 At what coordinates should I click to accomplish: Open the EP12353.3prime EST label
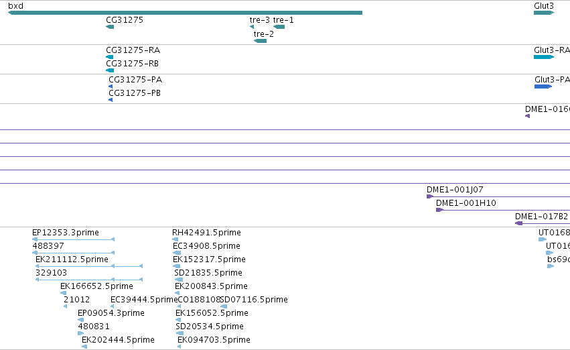(x=66, y=233)
